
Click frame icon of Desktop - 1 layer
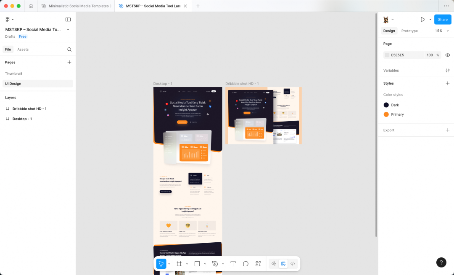point(8,119)
